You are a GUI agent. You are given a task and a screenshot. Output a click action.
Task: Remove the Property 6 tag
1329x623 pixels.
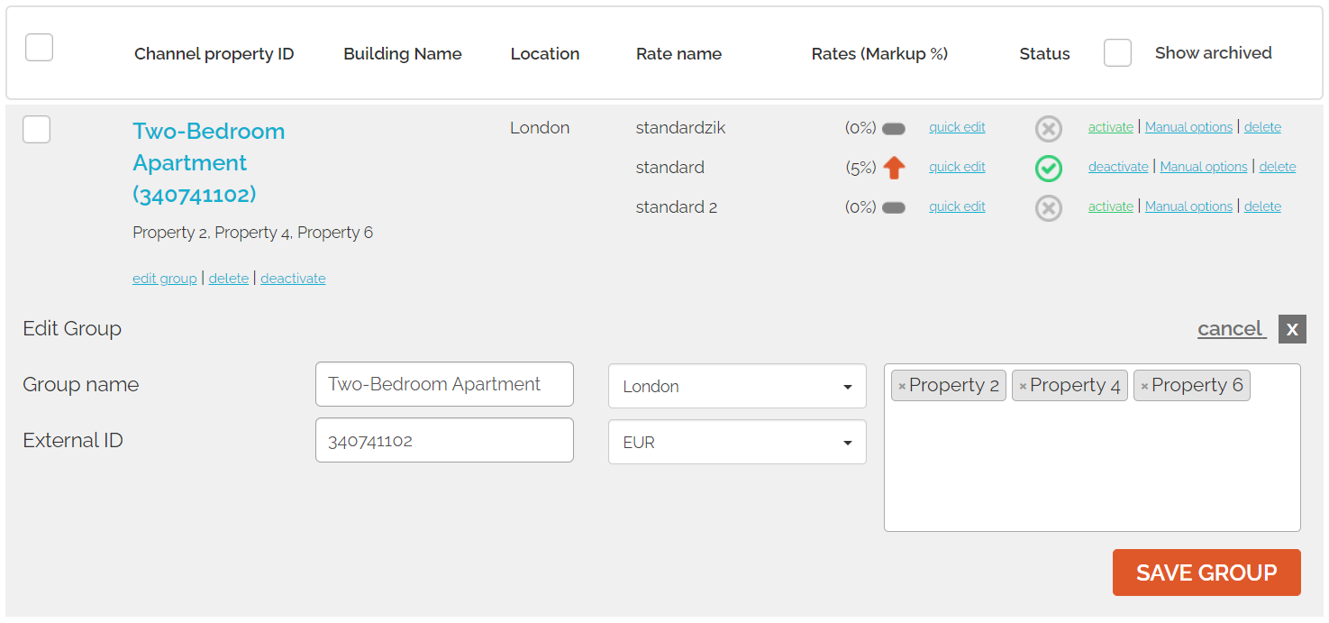tap(1144, 387)
